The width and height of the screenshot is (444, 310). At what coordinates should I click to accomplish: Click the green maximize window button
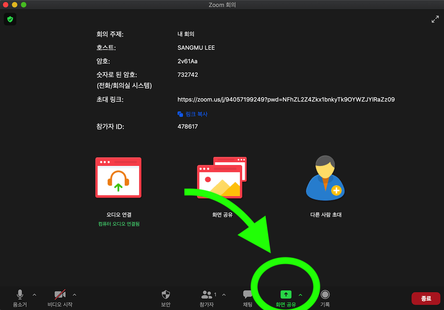[x=24, y=4]
